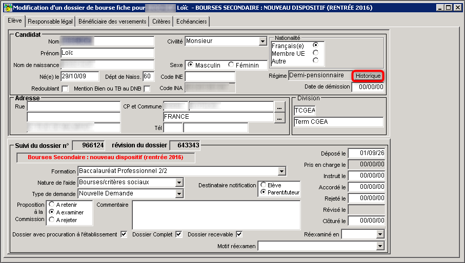Expand the Nature de l'aide dropdown
The height and width of the screenshot is (263, 465).
point(179,182)
